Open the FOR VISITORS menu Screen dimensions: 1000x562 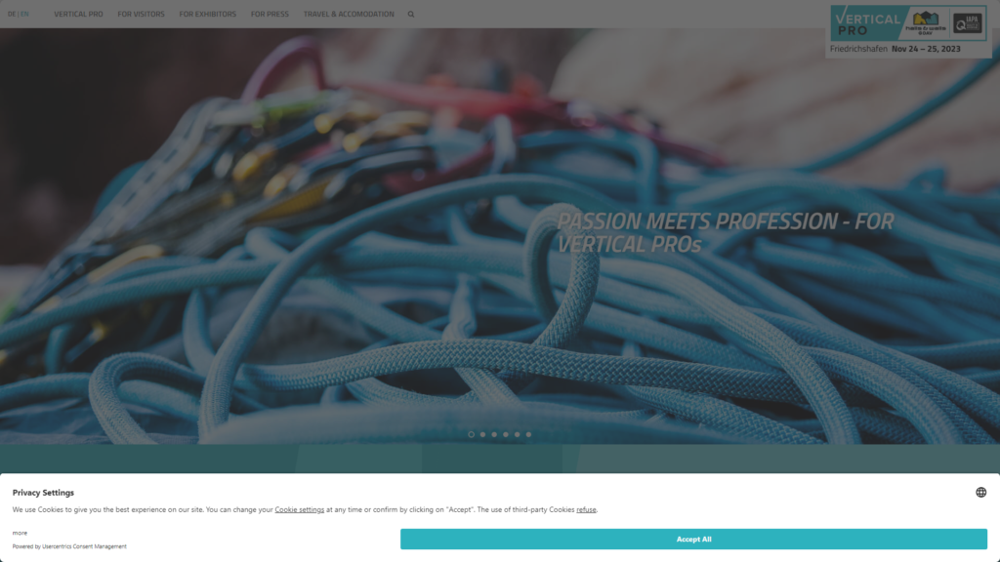pyautogui.click(x=141, y=15)
